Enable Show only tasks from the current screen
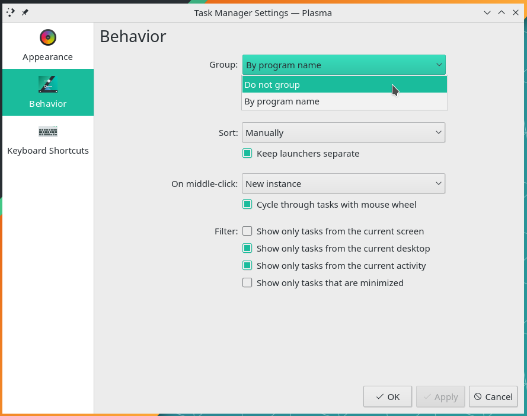 tap(247, 231)
